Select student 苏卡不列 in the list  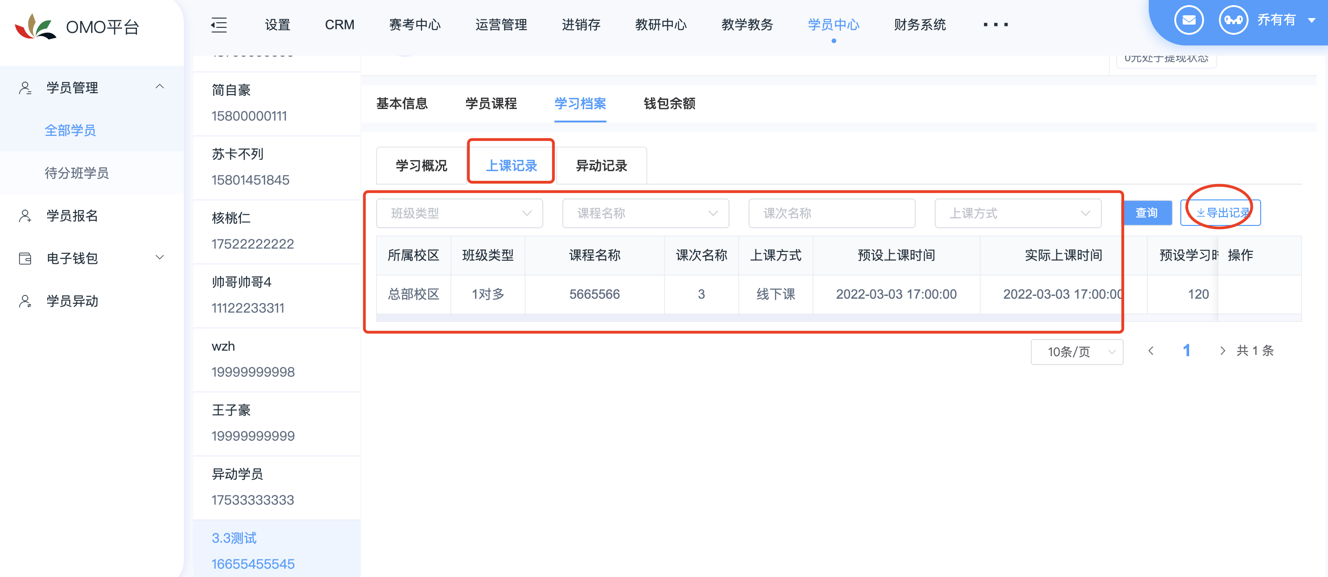coord(276,167)
